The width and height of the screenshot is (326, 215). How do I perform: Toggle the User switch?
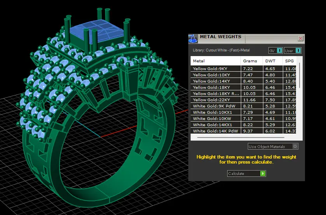point(293,51)
